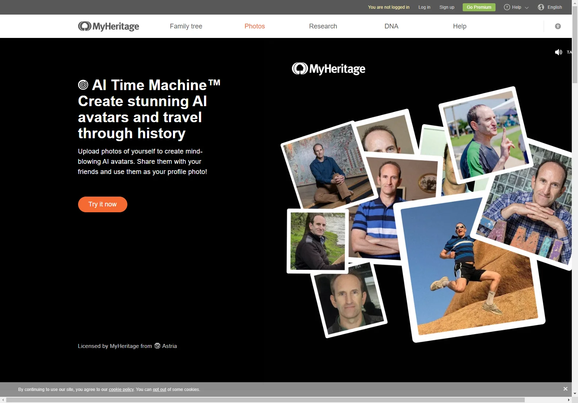
Task: Click the 'AI Time Machine' headline
Action: pyautogui.click(x=156, y=85)
